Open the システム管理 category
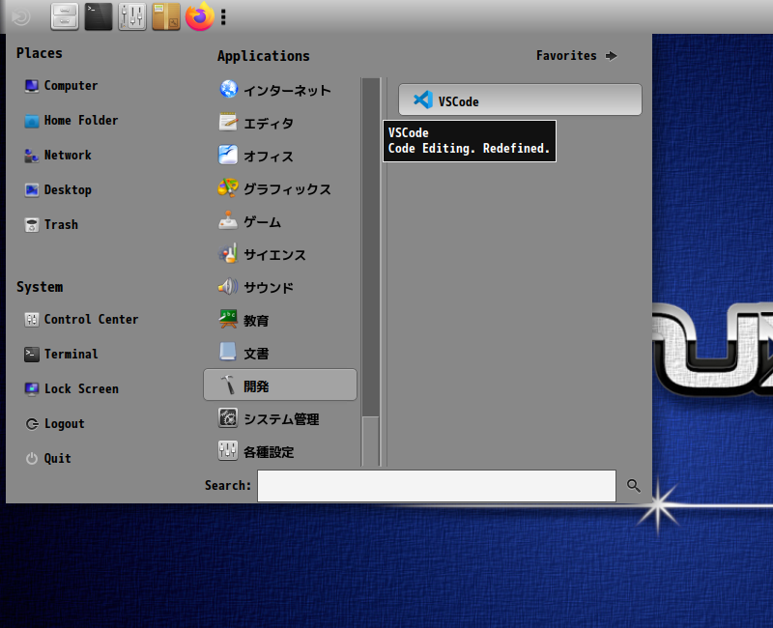 (x=280, y=418)
